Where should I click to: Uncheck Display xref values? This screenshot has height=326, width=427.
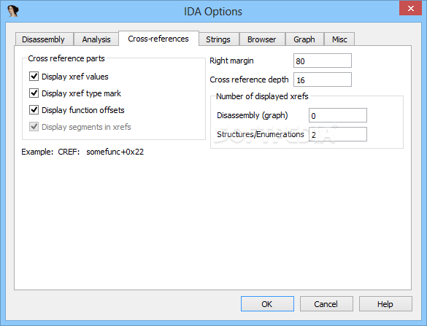[x=34, y=76]
